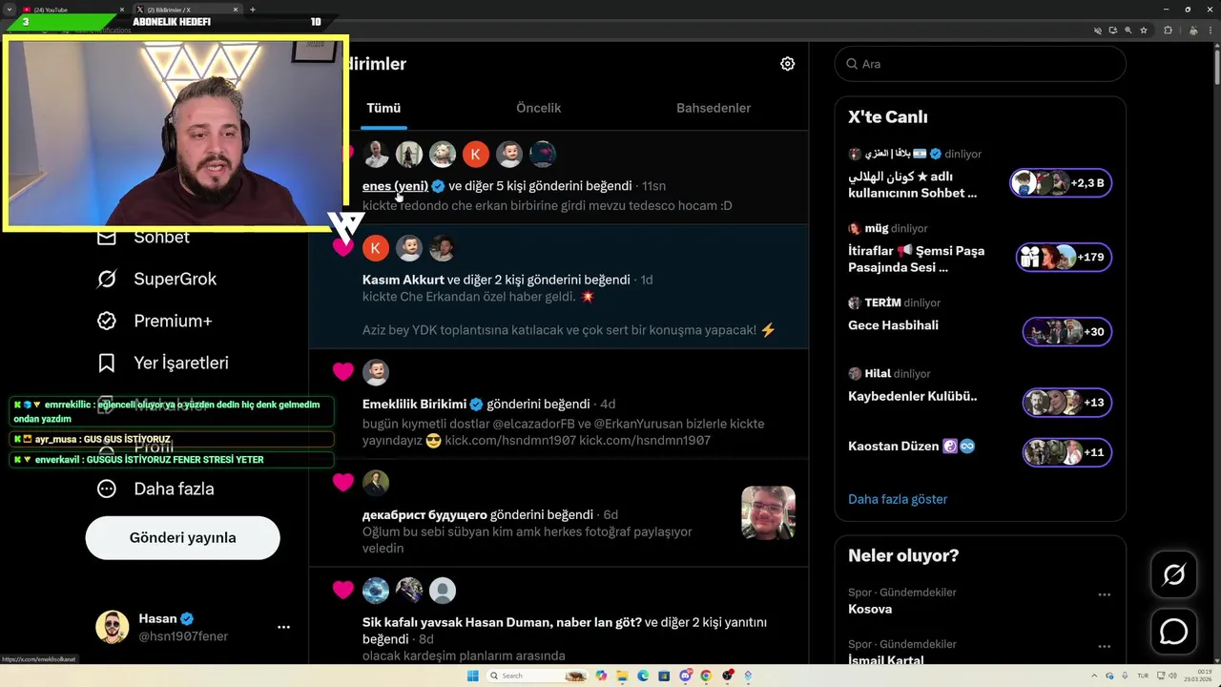This screenshot has height=687, width=1221.
Task: Click Windows taskbar Search box
Action: (539, 676)
